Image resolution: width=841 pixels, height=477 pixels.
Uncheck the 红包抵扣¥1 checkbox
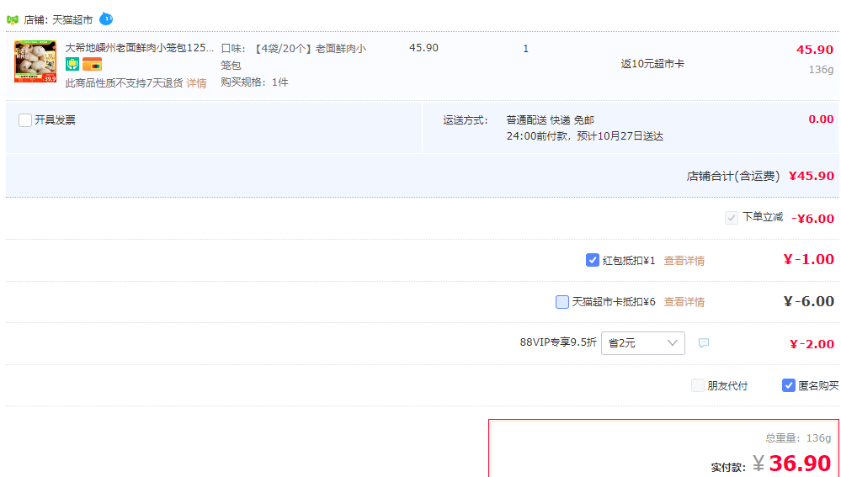[x=592, y=260]
